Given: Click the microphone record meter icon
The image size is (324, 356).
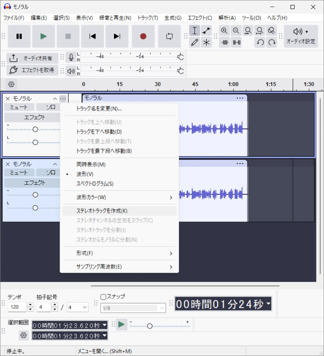Looking at the screenshot, I should coord(71,57).
